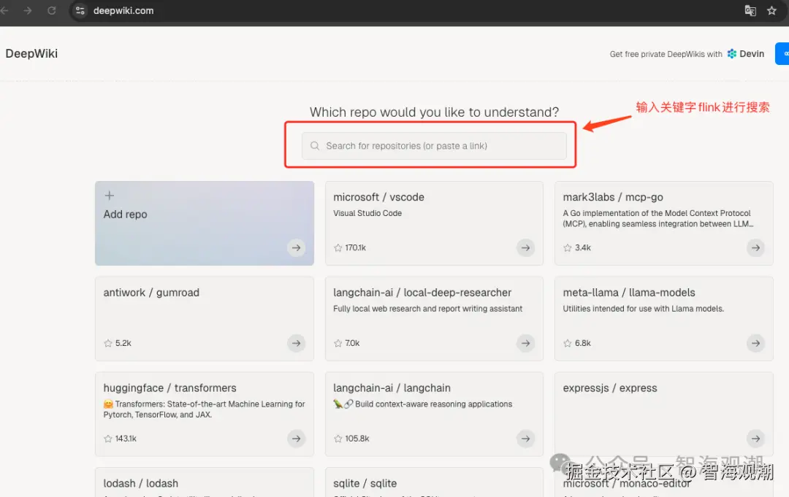Click star icon showing 143.1k
789x497 pixels.
107,439
